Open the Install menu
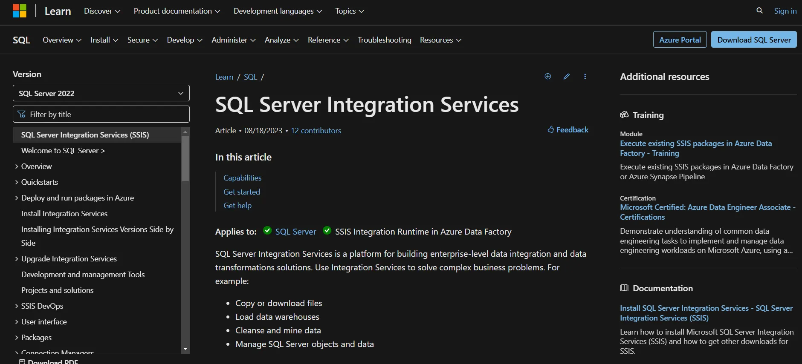802x364 pixels. (104, 40)
